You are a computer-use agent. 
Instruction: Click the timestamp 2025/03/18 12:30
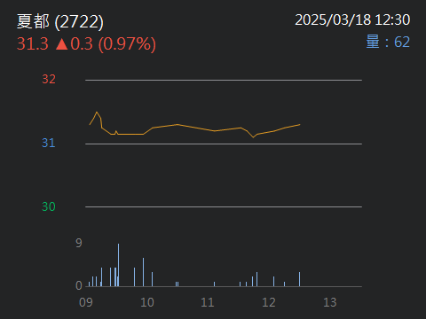pos(352,20)
